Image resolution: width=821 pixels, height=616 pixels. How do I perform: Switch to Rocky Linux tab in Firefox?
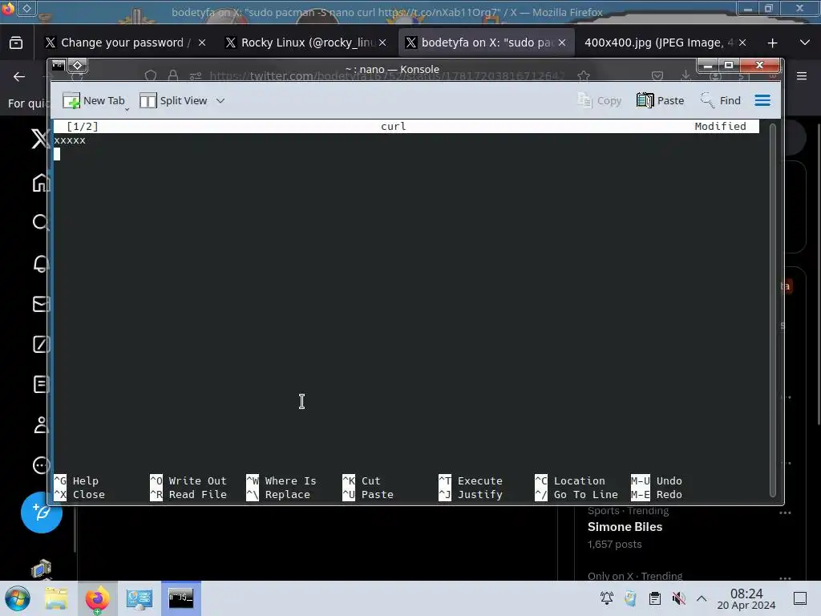click(x=307, y=43)
